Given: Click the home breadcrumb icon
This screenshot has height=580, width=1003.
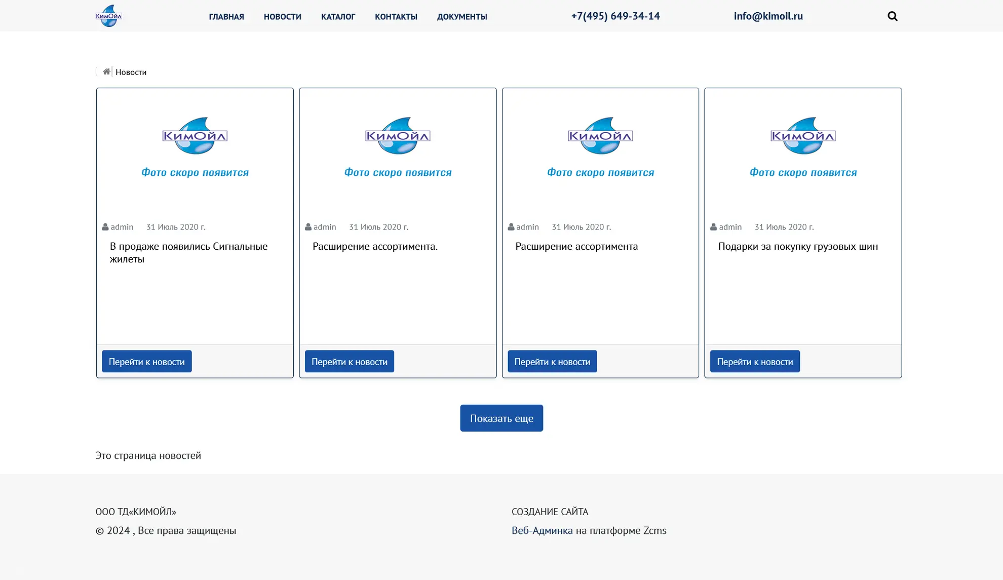Looking at the screenshot, I should click(106, 71).
